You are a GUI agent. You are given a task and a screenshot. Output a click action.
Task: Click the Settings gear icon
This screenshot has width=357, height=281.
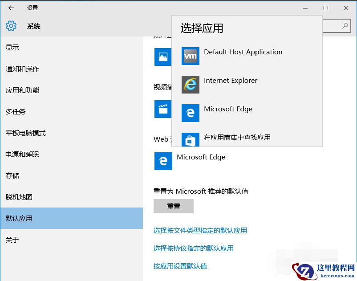click(x=11, y=26)
